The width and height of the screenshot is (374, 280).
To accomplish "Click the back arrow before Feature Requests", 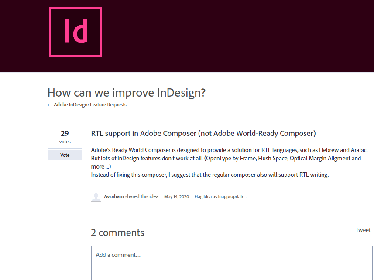I will tap(50, 105).
